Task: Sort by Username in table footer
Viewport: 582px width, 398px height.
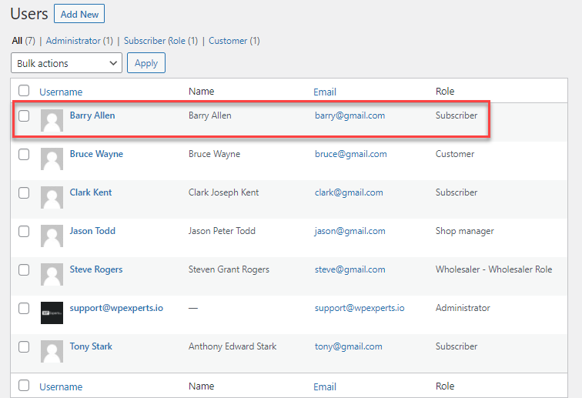Action: tap(61, 386)
